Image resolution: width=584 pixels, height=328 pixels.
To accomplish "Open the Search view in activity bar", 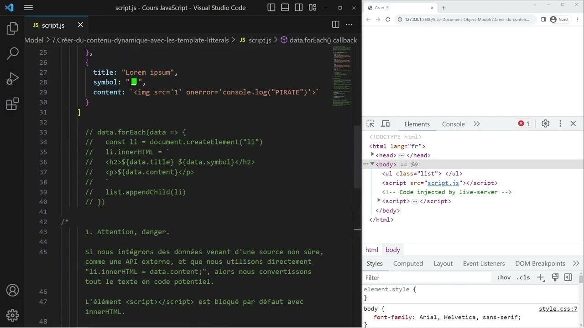I will point(13,53).
